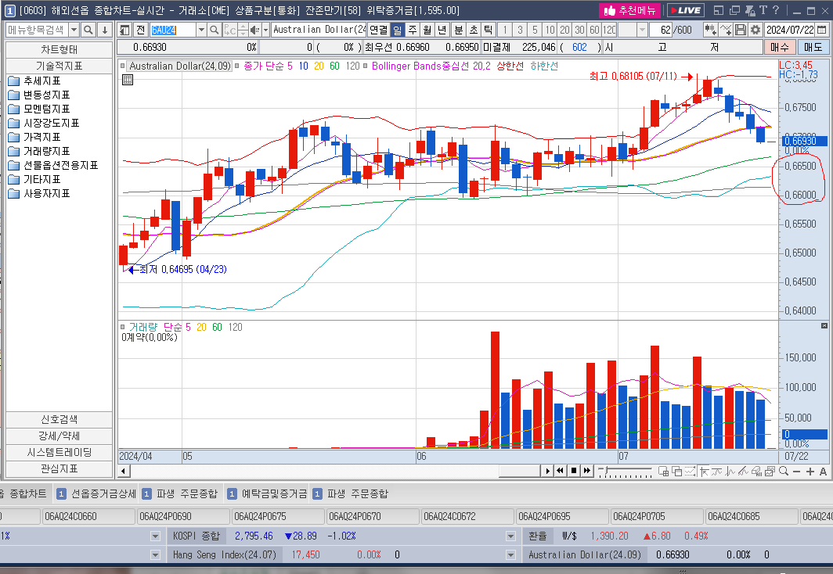Click the magnifier zoom icon below chart
833x574 pixels.
pos(784,471)
